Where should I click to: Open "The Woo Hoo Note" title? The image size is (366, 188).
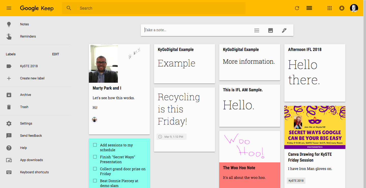click(239, 168)
